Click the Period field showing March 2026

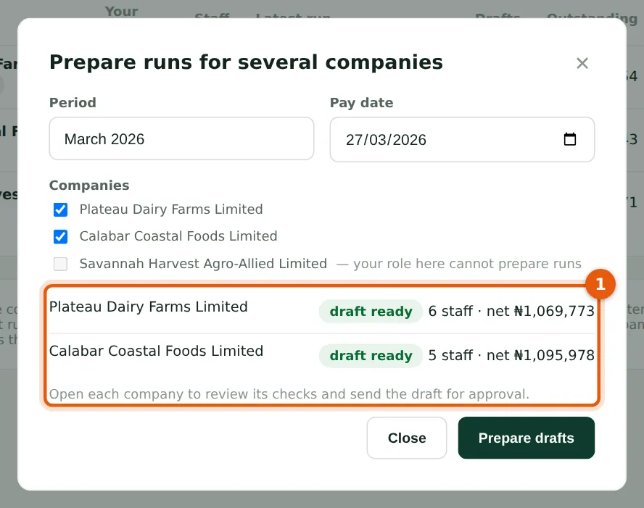[x=181, y=138]
